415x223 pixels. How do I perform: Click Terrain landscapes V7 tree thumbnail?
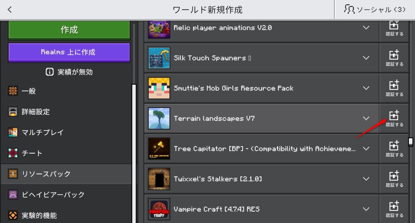[x=159, y=118]
